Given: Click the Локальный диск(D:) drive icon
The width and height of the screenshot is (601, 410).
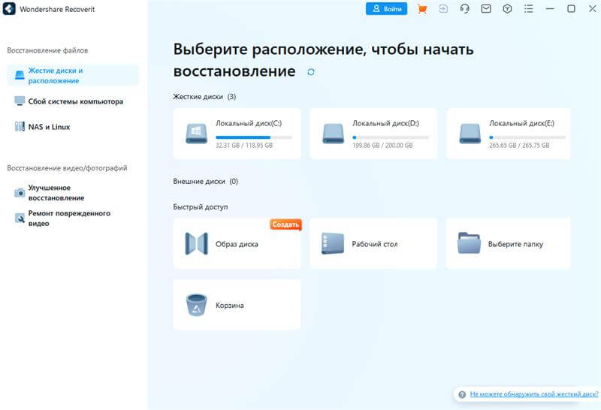Looking at the screenshot, I should point(333,134).
